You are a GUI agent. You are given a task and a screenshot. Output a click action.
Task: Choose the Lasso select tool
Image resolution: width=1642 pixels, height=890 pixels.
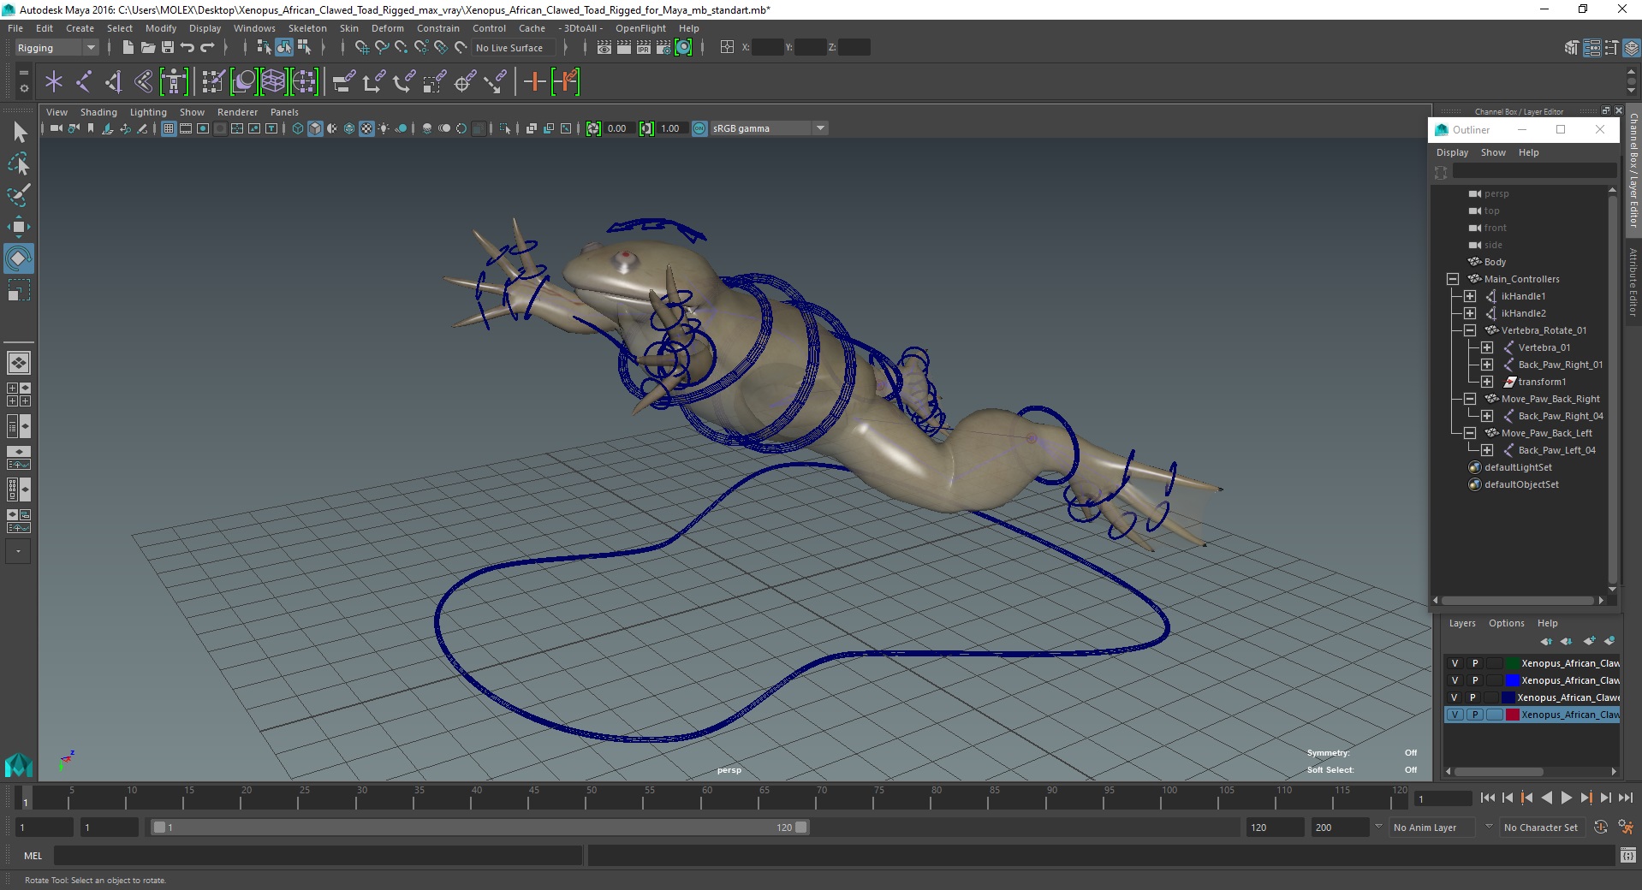[18, 163]
